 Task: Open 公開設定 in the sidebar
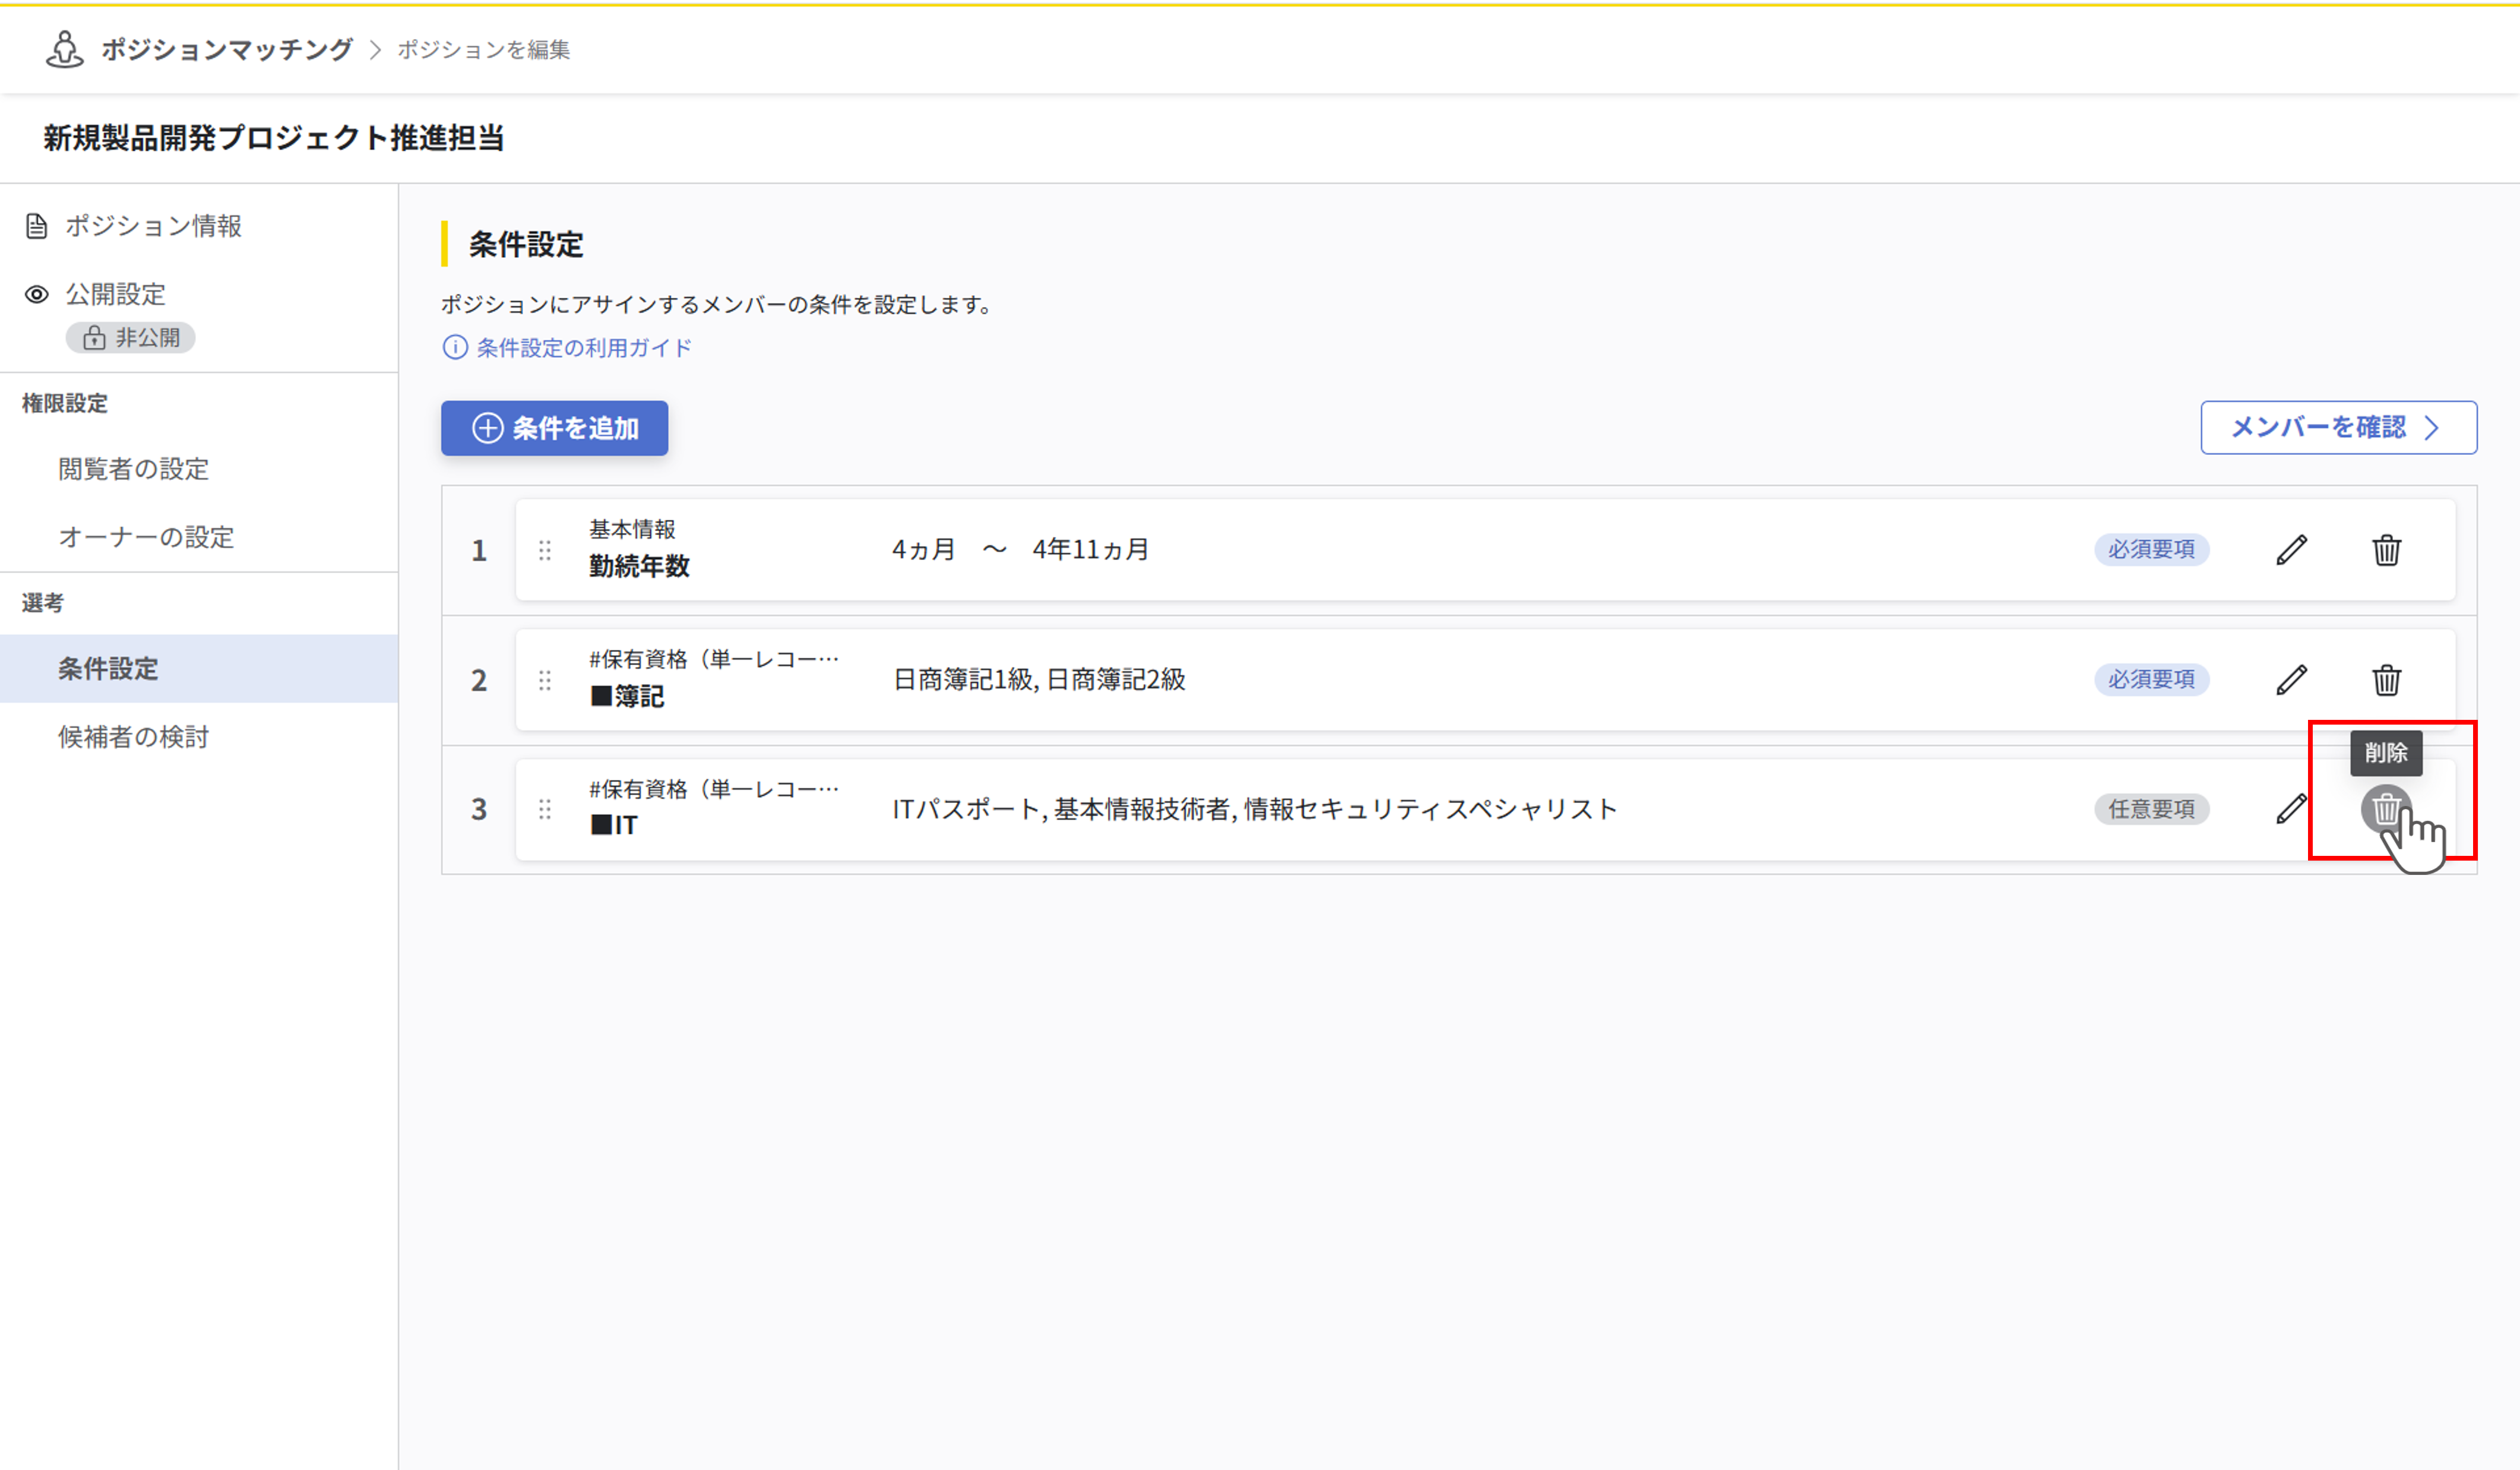(x=116, y=294)
